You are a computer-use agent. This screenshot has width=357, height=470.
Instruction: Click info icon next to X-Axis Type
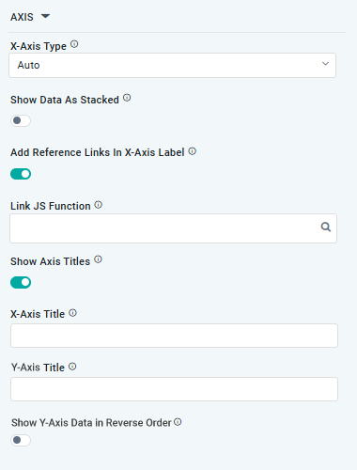click(74, 44)
